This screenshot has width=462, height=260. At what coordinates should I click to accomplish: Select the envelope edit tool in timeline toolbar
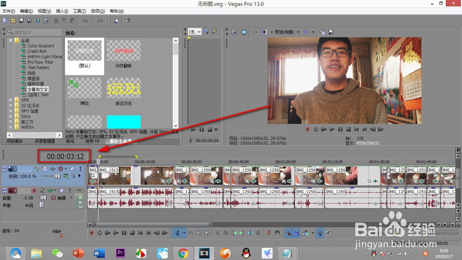(191, 233)
